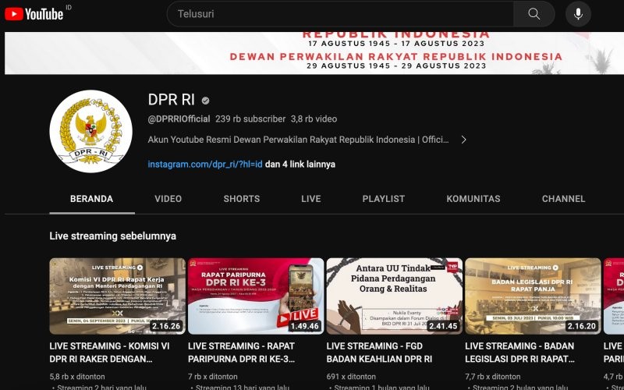Click '691 x ditonton' view count
The width and height of the screenshot is (624, 390).
point(351,377)
